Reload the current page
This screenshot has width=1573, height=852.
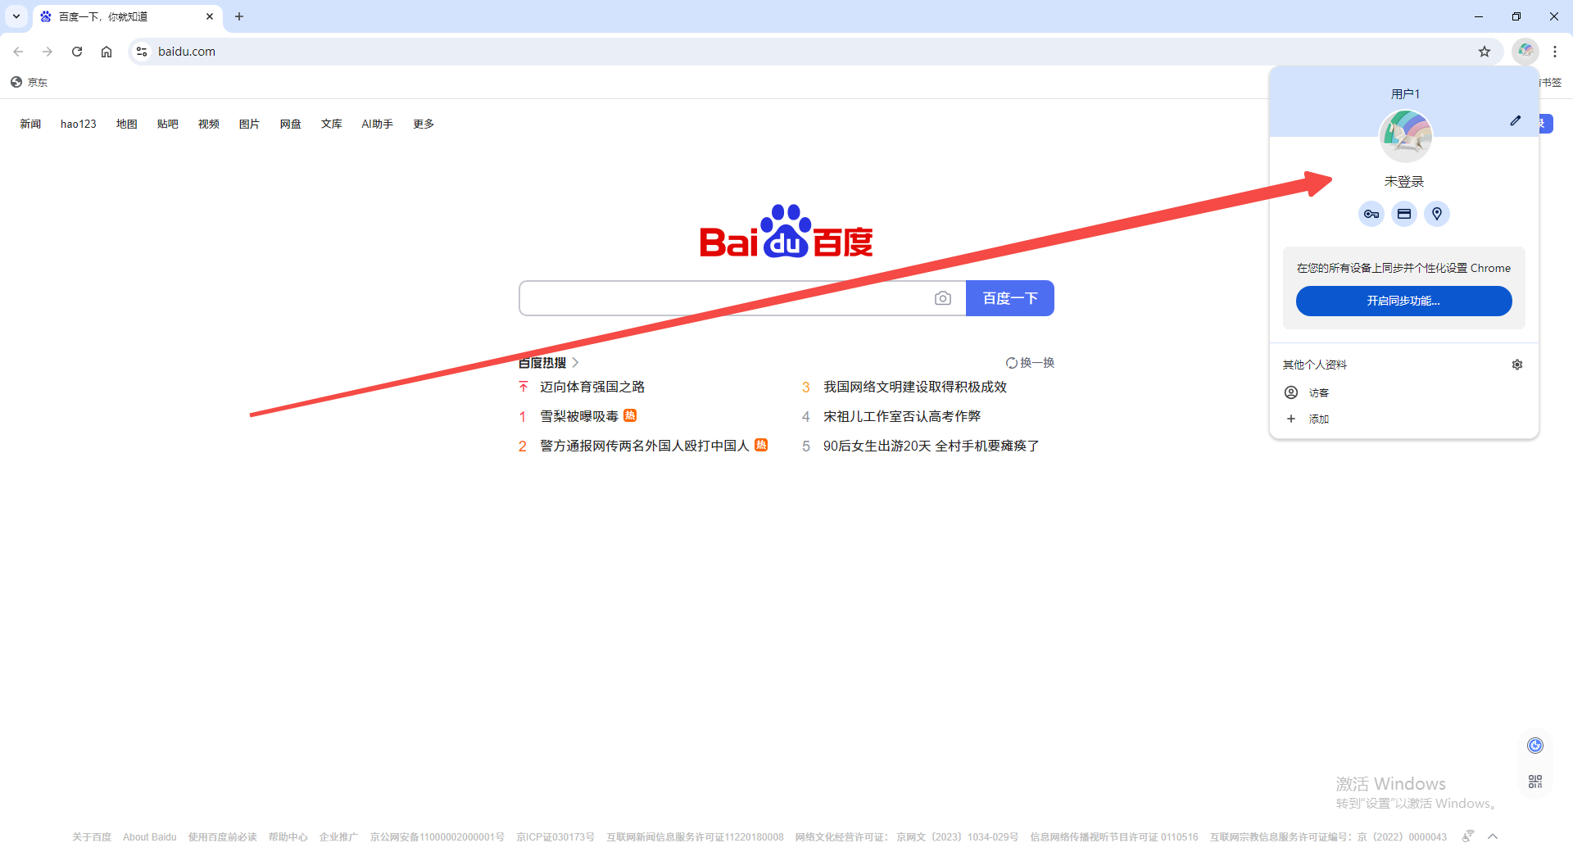77,52
